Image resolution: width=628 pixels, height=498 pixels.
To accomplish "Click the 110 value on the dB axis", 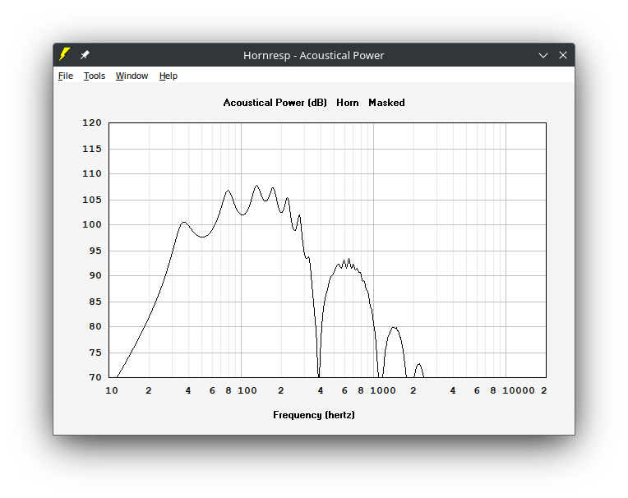I will (x=92, y=173).
